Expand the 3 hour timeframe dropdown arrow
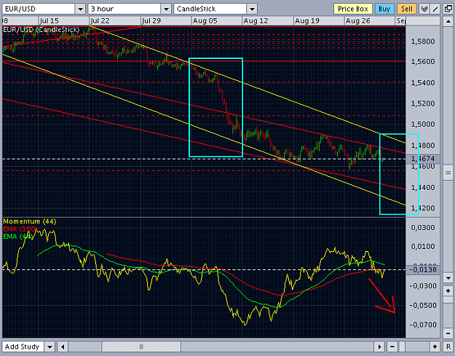 [x=166, y=9]
